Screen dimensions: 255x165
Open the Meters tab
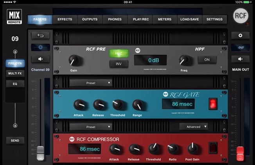[165, 19]
